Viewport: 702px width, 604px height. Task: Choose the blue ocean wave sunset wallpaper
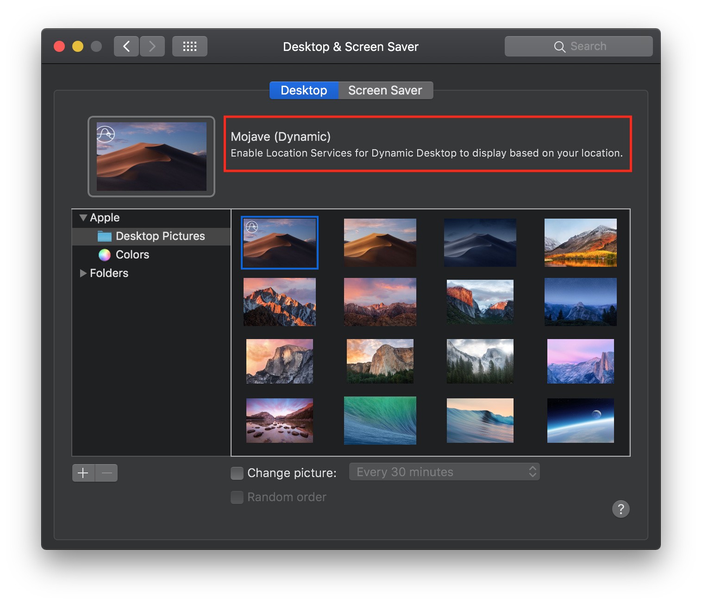(480, 421)
